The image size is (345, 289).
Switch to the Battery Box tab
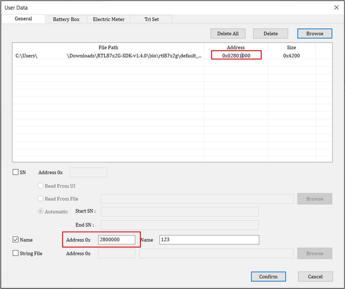pyautogui.click(x=66, y=19)
